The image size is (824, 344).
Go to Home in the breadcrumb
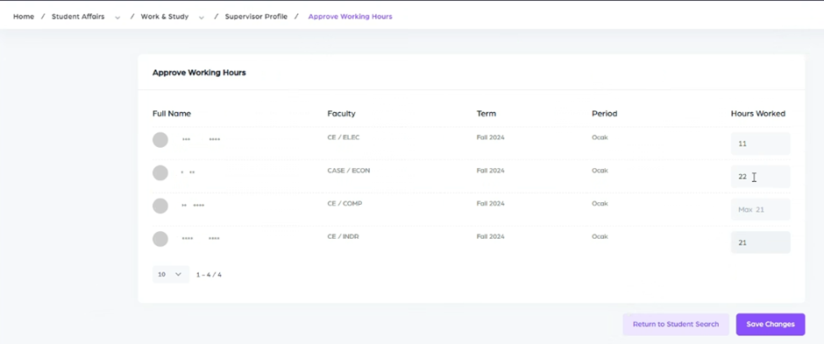(x=24, y=17)
